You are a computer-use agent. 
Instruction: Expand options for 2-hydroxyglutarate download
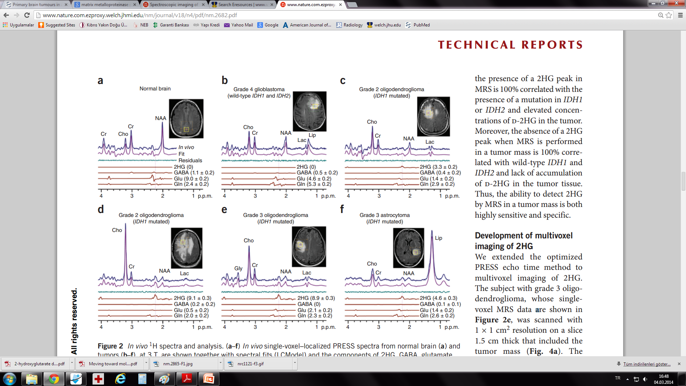click(72, 363)
